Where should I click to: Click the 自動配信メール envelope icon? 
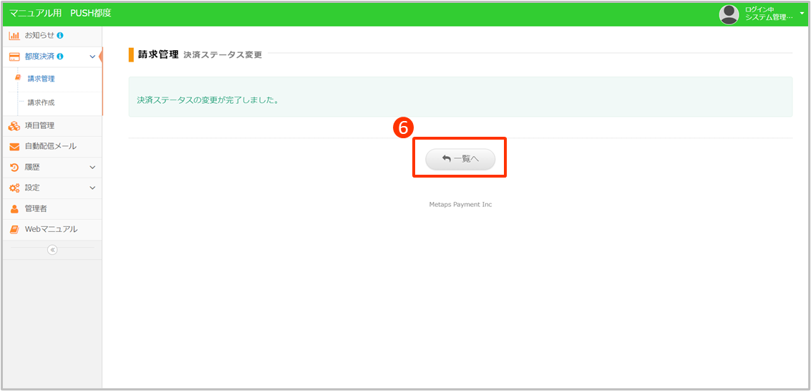tap(14, 146)
